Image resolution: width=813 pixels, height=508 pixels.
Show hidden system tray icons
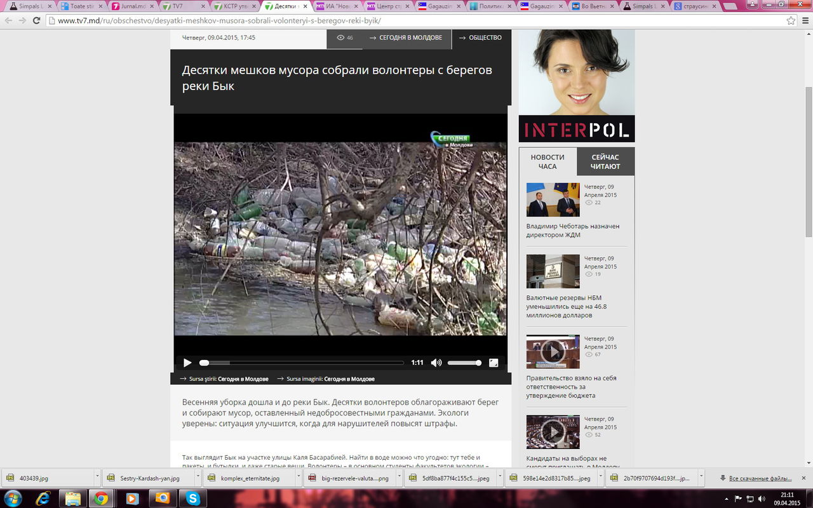point(727,498)
